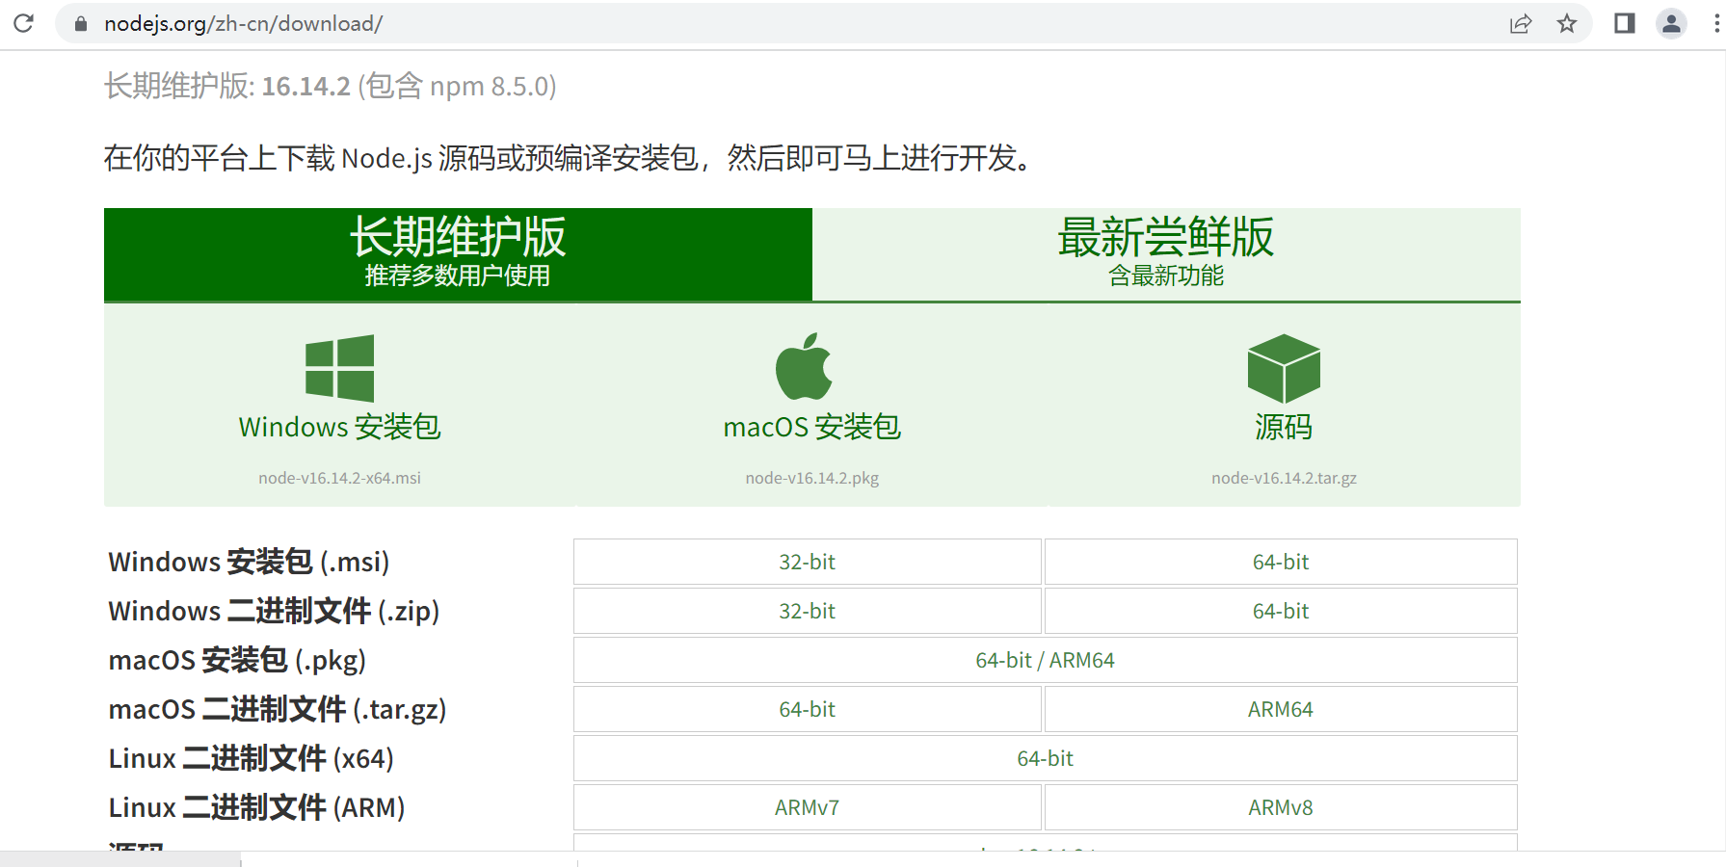Bookmark the page with the star icon
Screen dimensions: 1726x867
(1568, 22)
